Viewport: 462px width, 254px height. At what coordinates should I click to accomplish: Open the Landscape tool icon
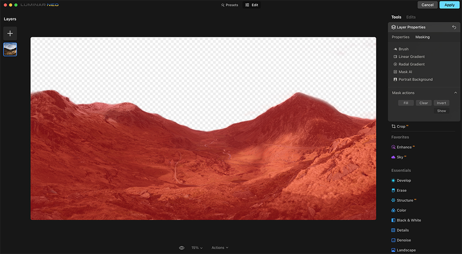(x=394, y=250)
